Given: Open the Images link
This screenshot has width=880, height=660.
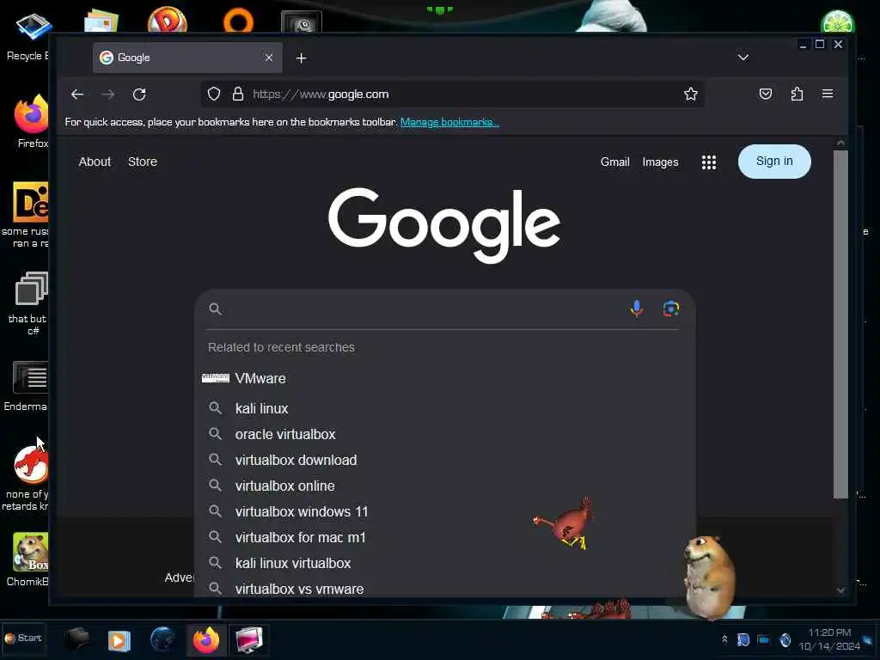Looking at the screenshot, I should pyautogui.click(x=660, y=162).
